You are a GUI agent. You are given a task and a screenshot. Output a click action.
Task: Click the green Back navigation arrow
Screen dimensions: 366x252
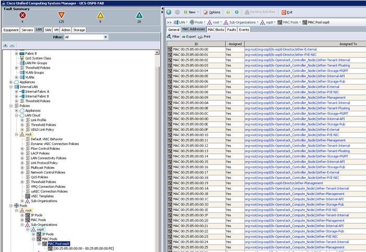tap(169, 12)
